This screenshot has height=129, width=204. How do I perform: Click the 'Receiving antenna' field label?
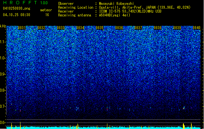(x=75, y=15)
